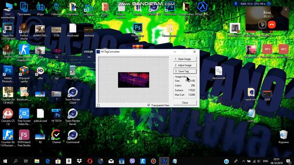Screen dimensions: 294x165
Task: Select the Team Render Server shortcut
Action: point(73,117)
